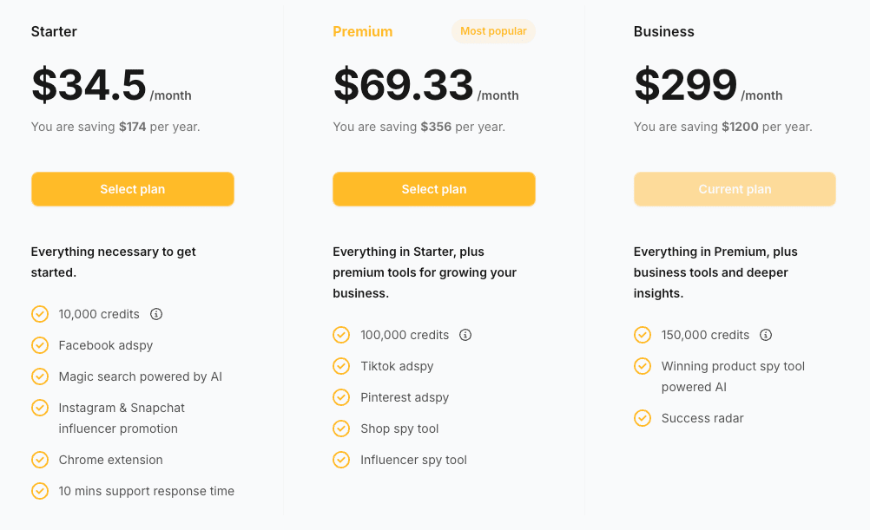Click the Business plan title
Image resolution: width=870 pixels, height=530 pixels.
(x=663, y=31)
